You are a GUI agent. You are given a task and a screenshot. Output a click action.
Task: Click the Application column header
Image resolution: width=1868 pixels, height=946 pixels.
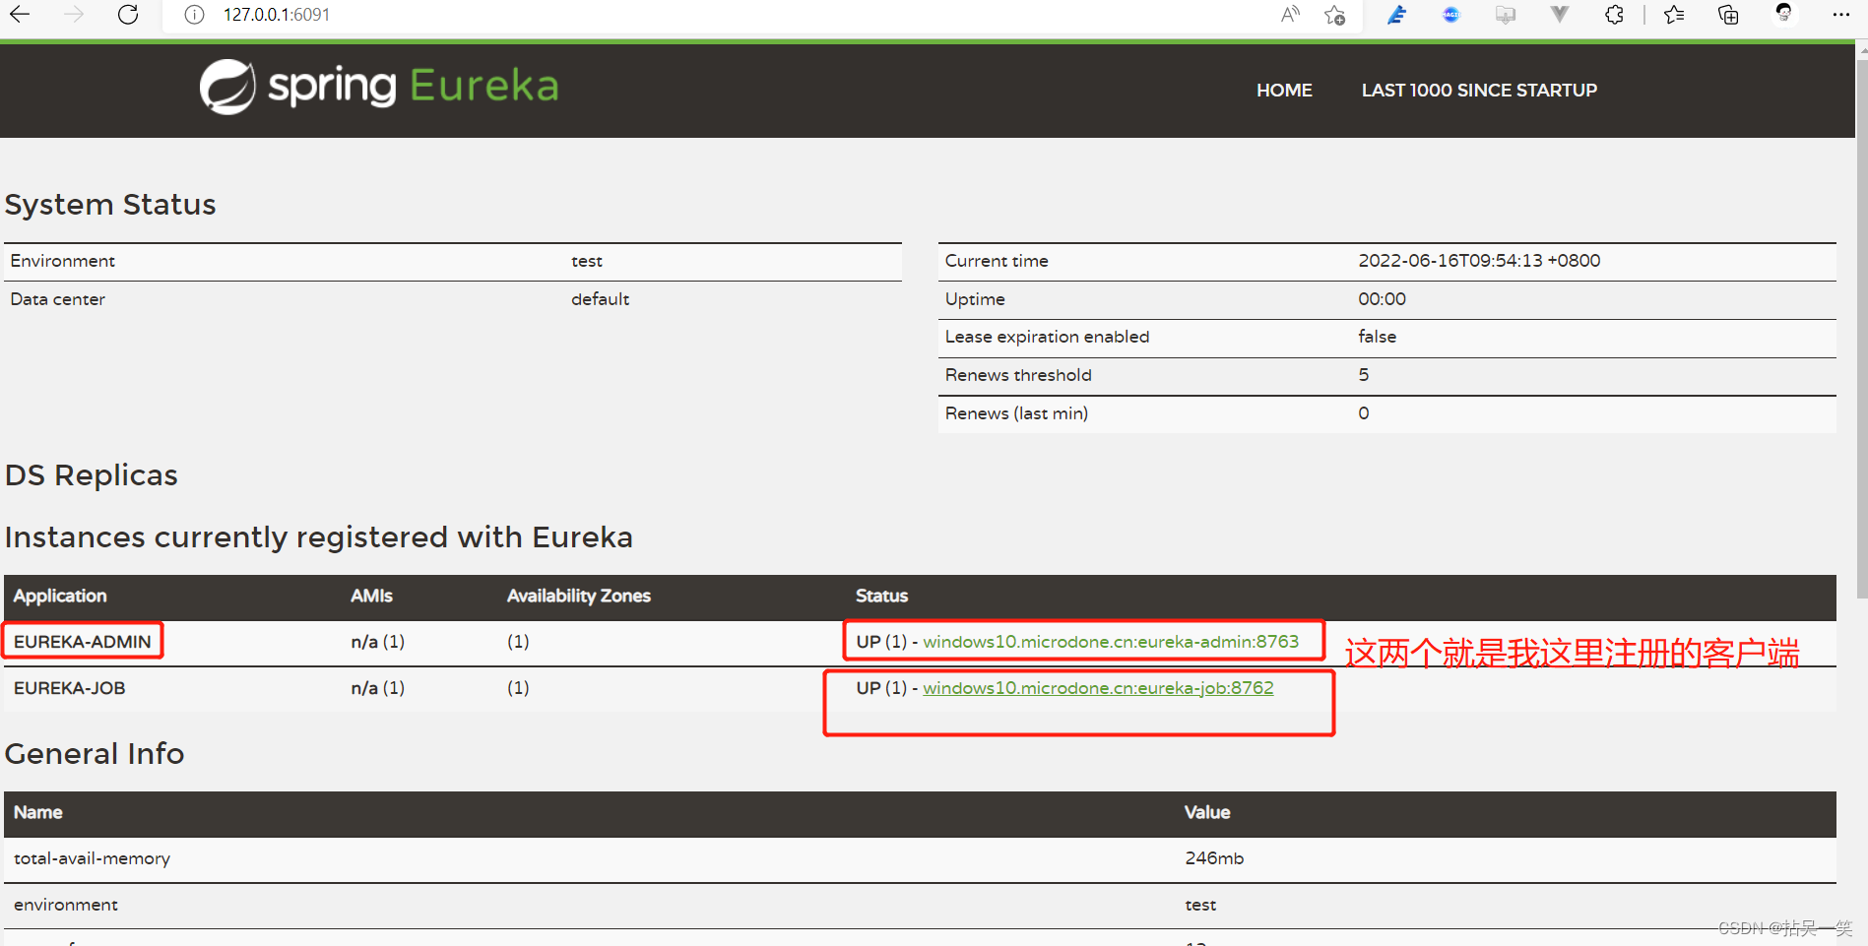(x=60, y=596)
